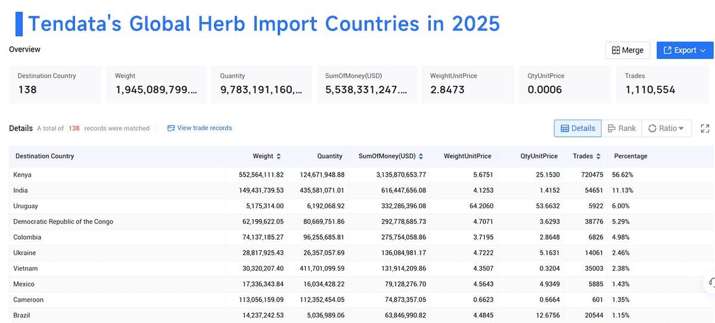
Task: Sort table by SumOfMoney(USD) arrows
Action: click(x=421, y=156)
